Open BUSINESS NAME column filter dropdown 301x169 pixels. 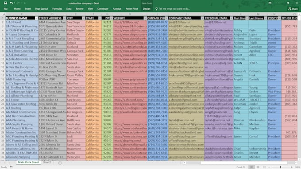coord(36,18)
